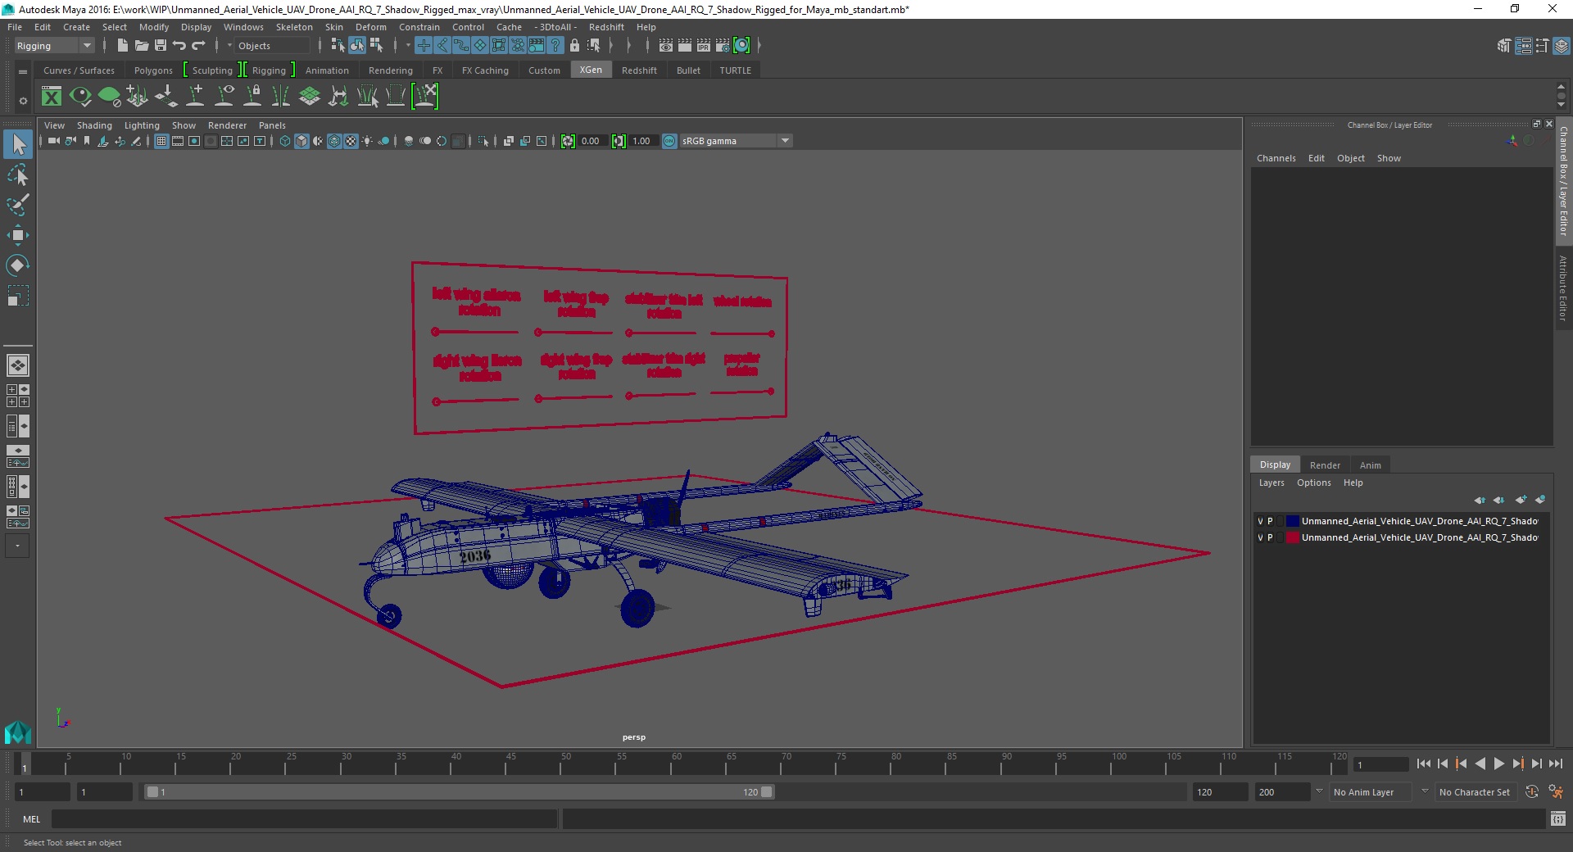Choose the Paint selection tool
1573x852 pixels.
tap(18, 205)
